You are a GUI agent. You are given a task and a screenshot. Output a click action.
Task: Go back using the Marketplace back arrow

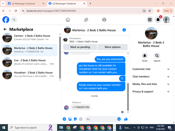pyautogui.click(x=5, y=29)
